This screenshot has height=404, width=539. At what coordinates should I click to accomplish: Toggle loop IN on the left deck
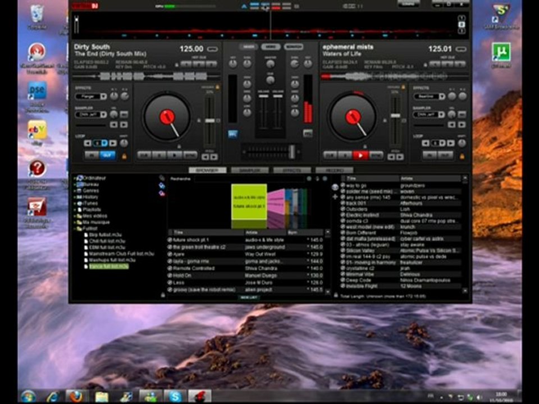92,155
